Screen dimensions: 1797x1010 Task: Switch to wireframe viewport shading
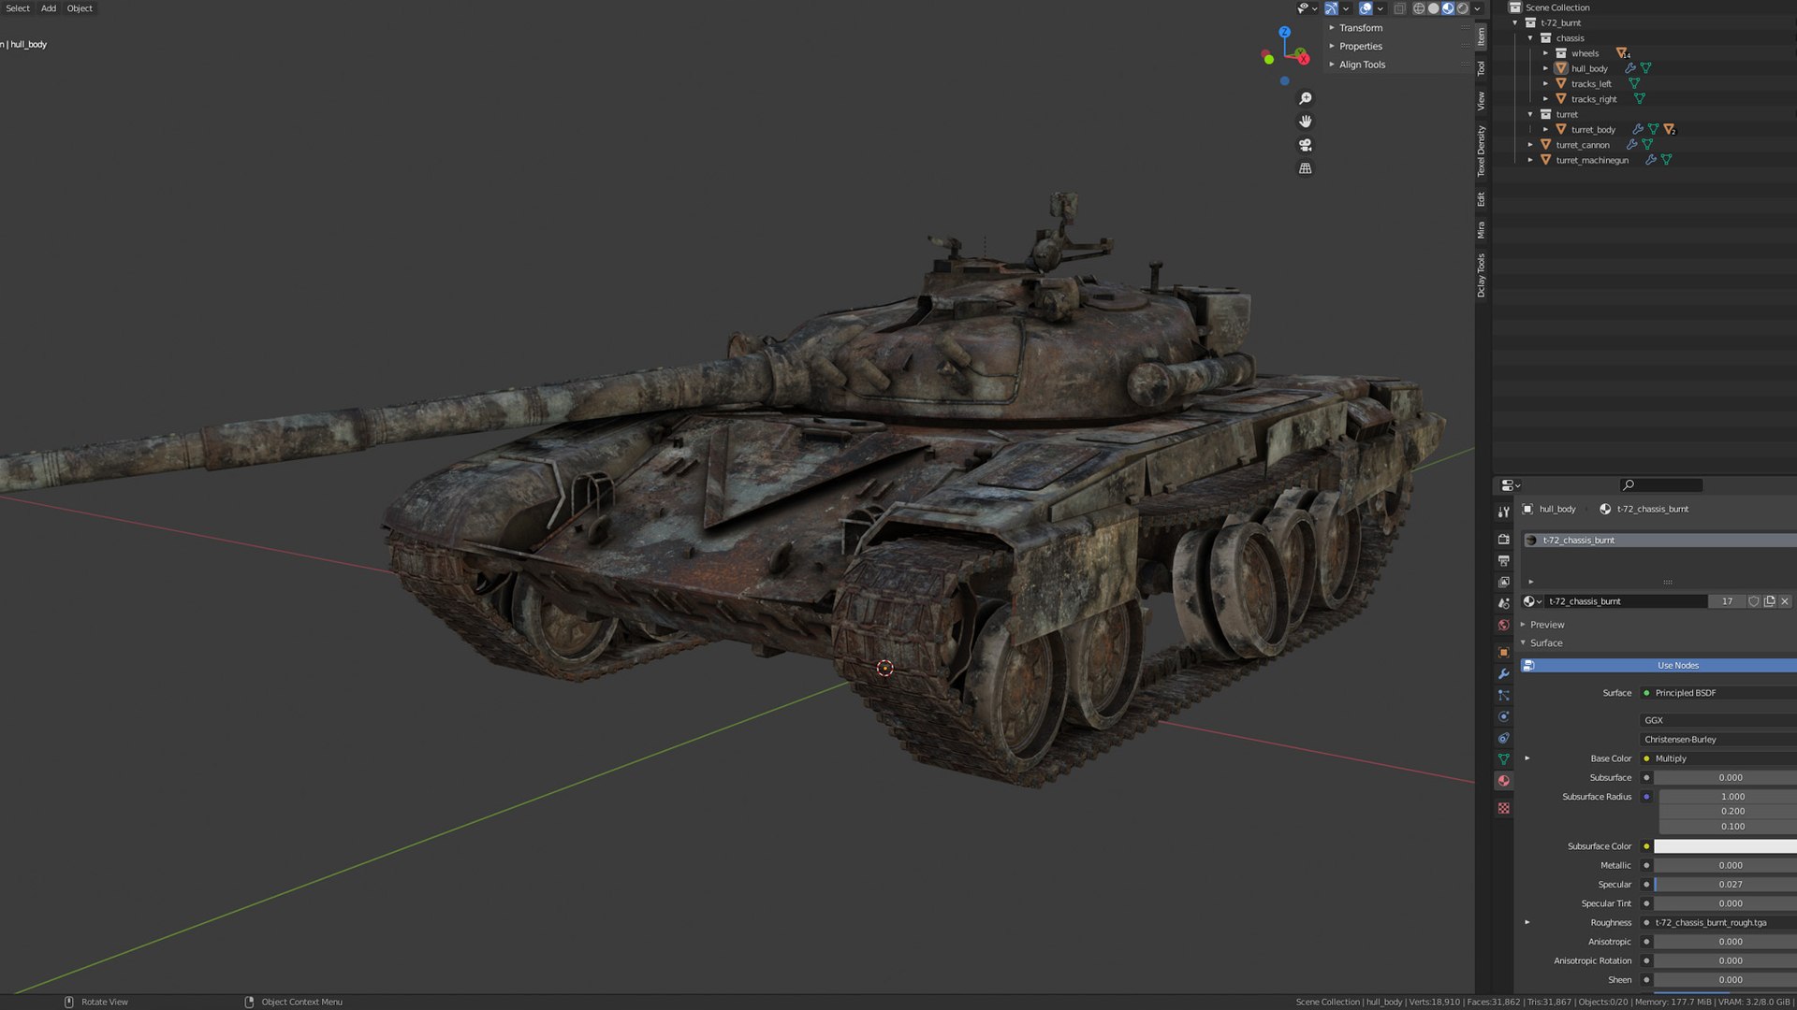[1419, 8]
